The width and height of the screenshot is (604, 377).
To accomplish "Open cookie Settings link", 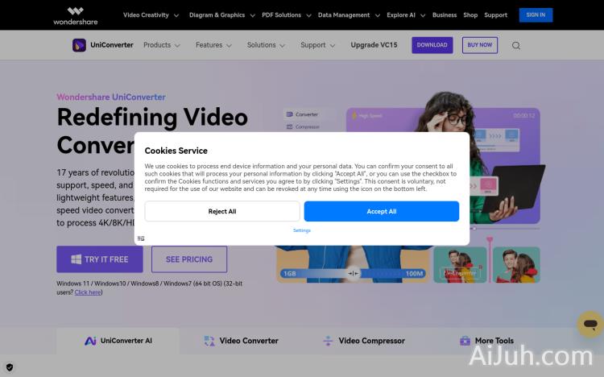I will point(301,230).
